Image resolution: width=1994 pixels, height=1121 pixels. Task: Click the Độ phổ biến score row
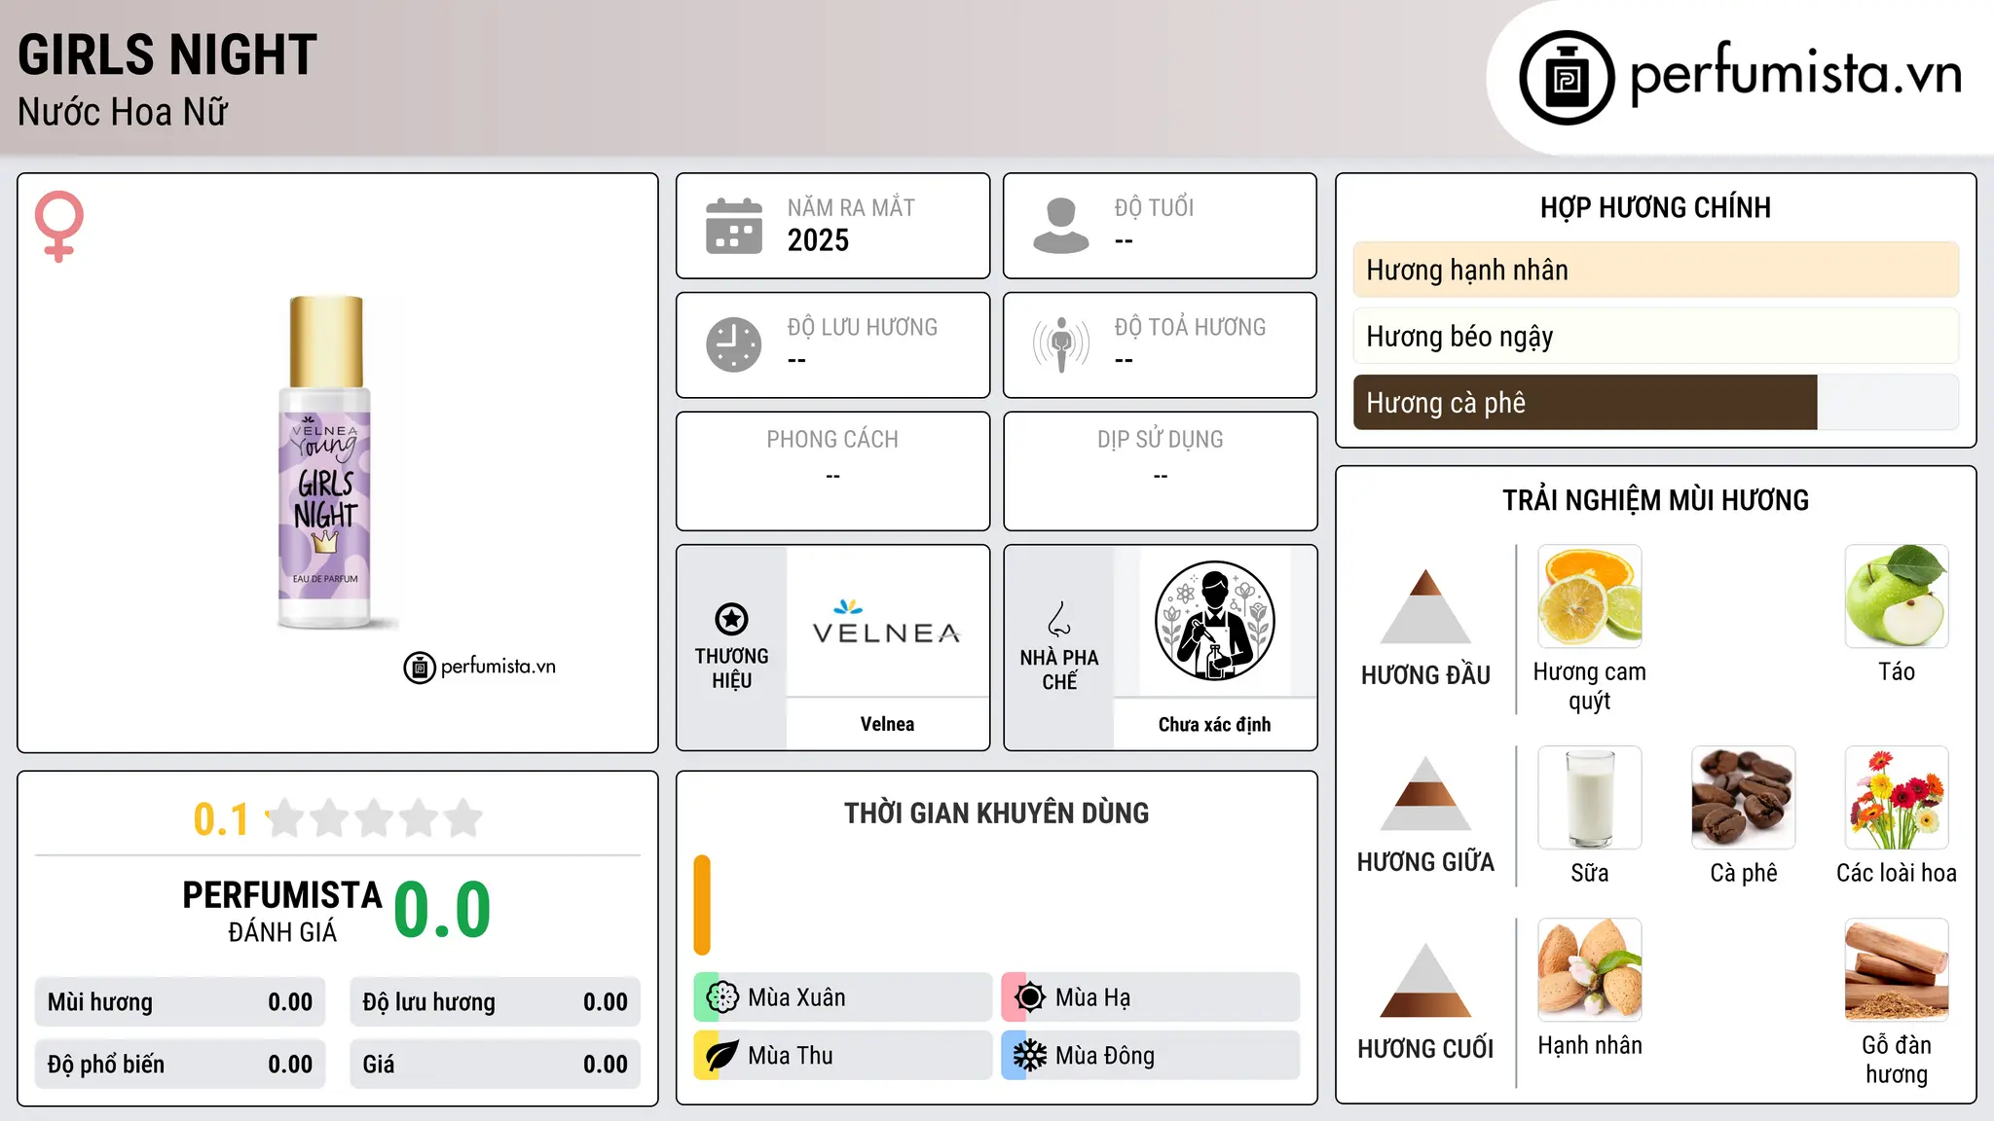tap(180, 1065)
